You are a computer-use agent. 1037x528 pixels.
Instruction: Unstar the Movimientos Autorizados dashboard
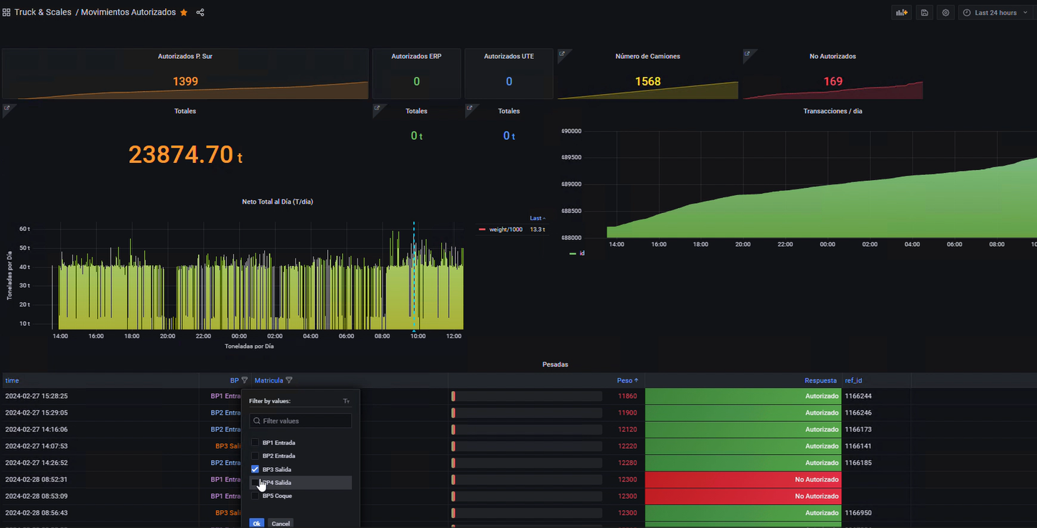(x=184, y=12)
